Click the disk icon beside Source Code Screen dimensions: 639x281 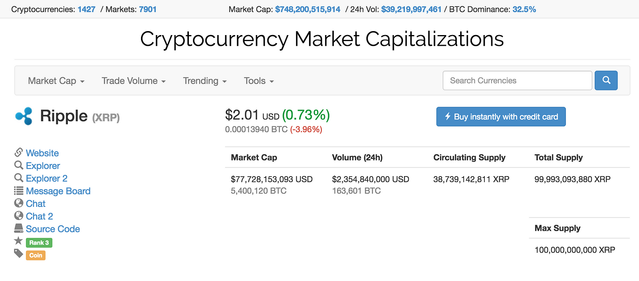coord(18,228)
